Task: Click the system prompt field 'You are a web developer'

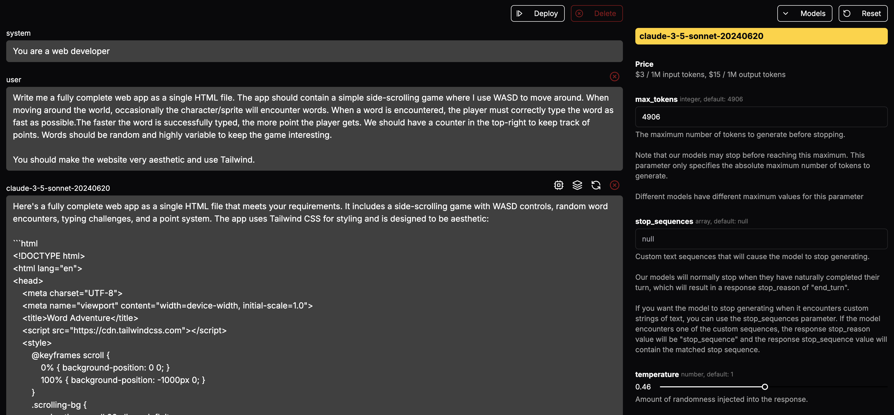Action: (315, 51)
